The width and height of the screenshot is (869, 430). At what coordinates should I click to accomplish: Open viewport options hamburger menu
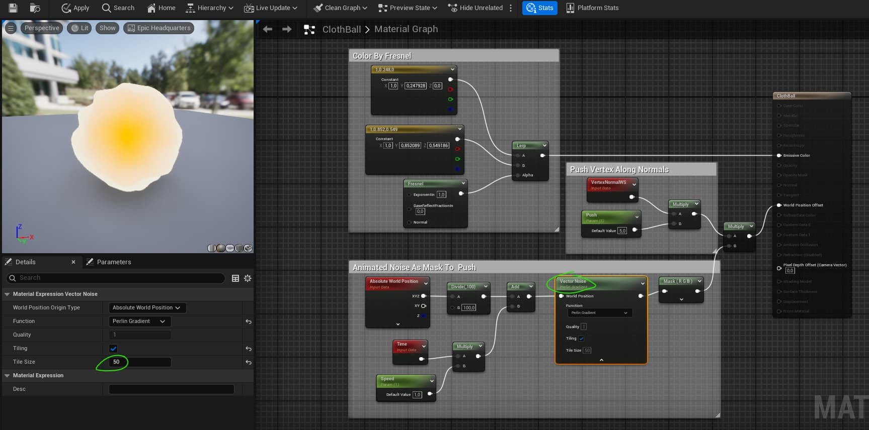pyautogui.click(x=11, y=28)
